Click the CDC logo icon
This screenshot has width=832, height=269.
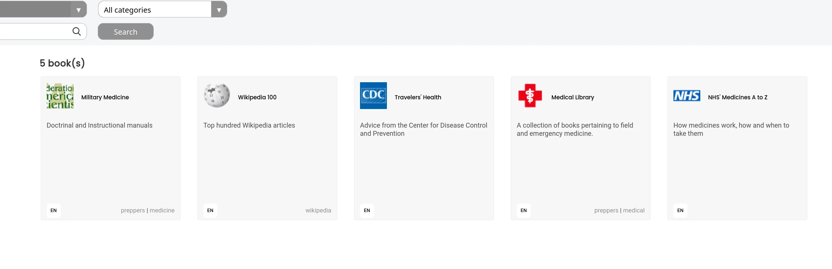point(373,96)
